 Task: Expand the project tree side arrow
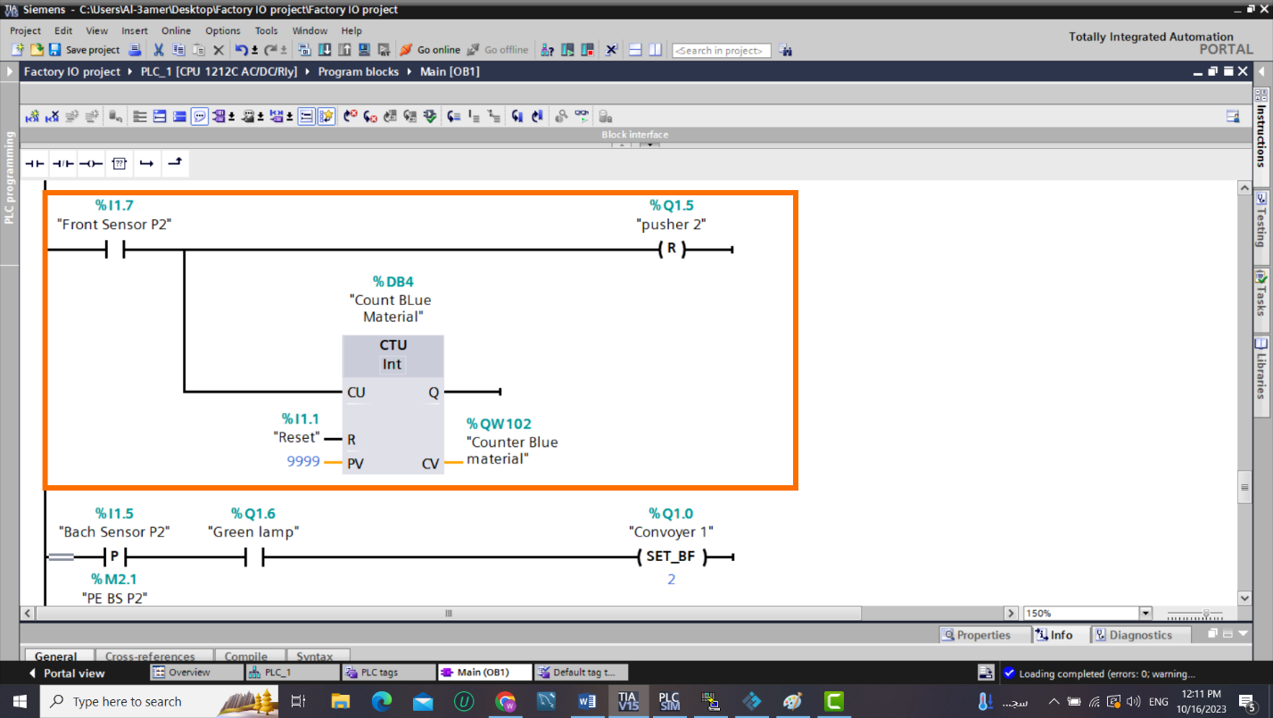pos(10,71)
